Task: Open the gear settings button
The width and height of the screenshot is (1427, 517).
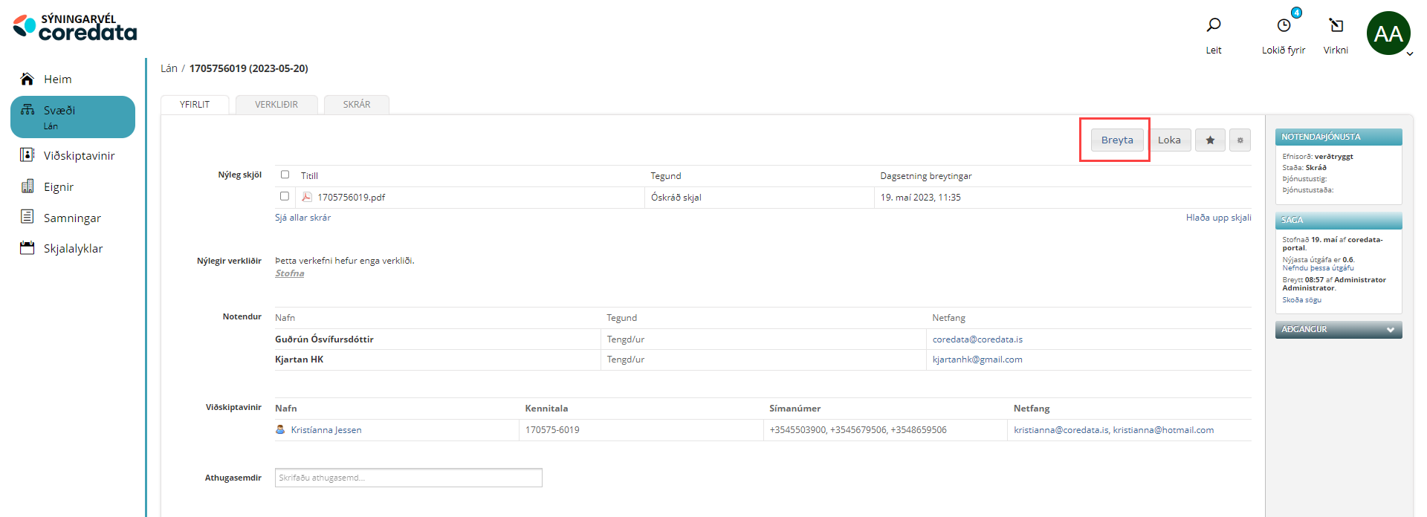Action: (1240, 140)
